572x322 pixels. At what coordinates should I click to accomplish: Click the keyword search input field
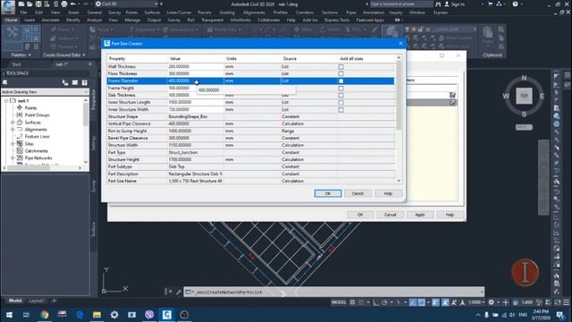[x=401, y=4]
